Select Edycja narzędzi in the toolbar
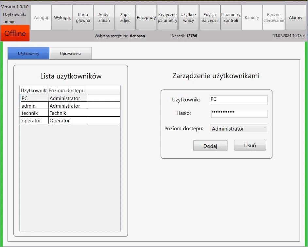The height and width of the screenshot is (247, 308). [x=210, y=18]
